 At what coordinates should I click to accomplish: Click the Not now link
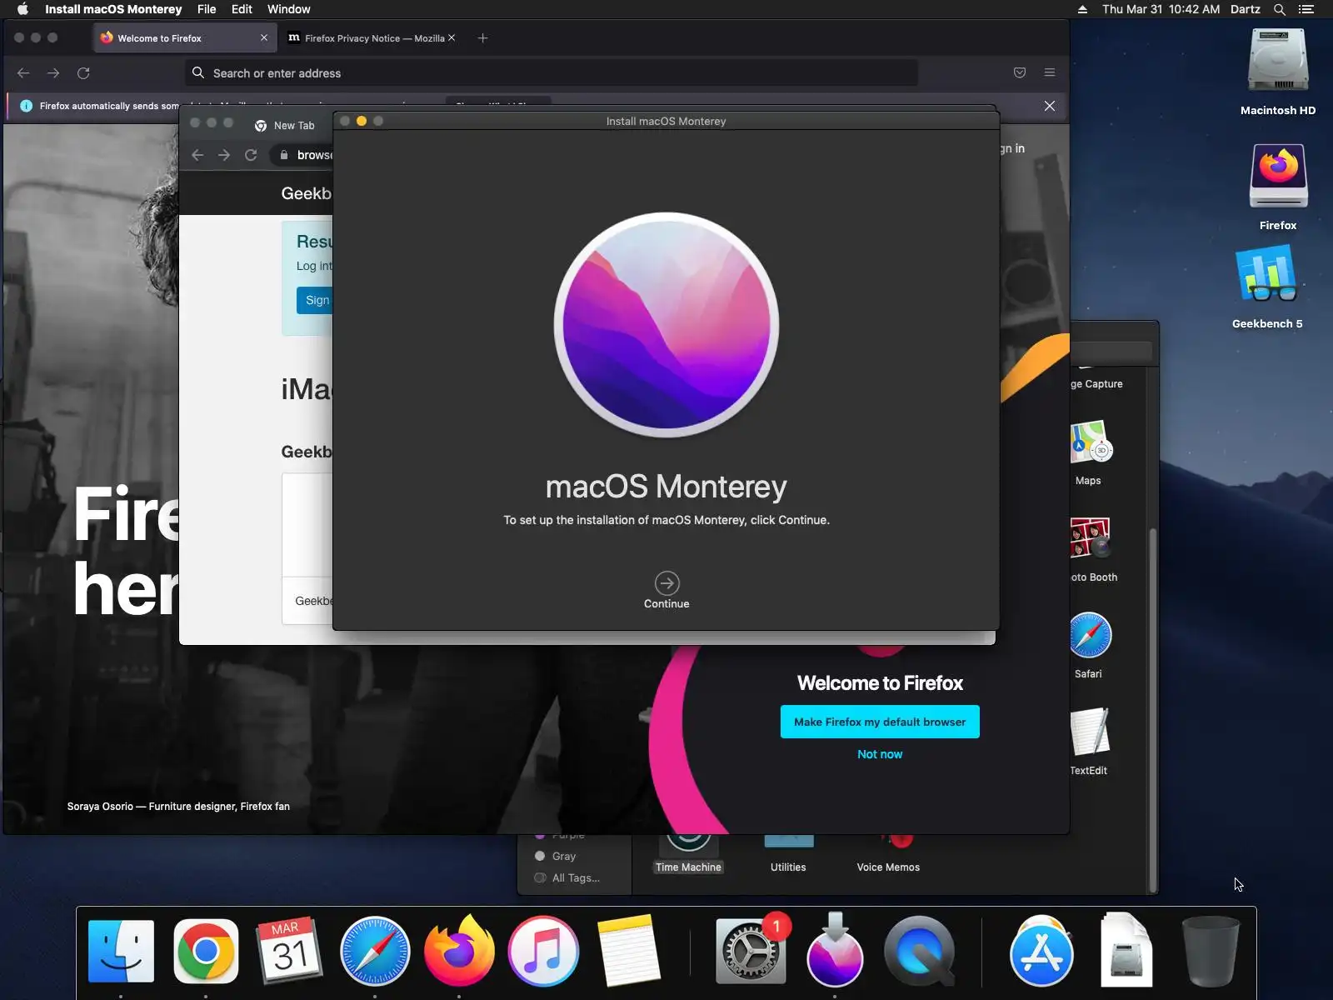coord(880,754)
